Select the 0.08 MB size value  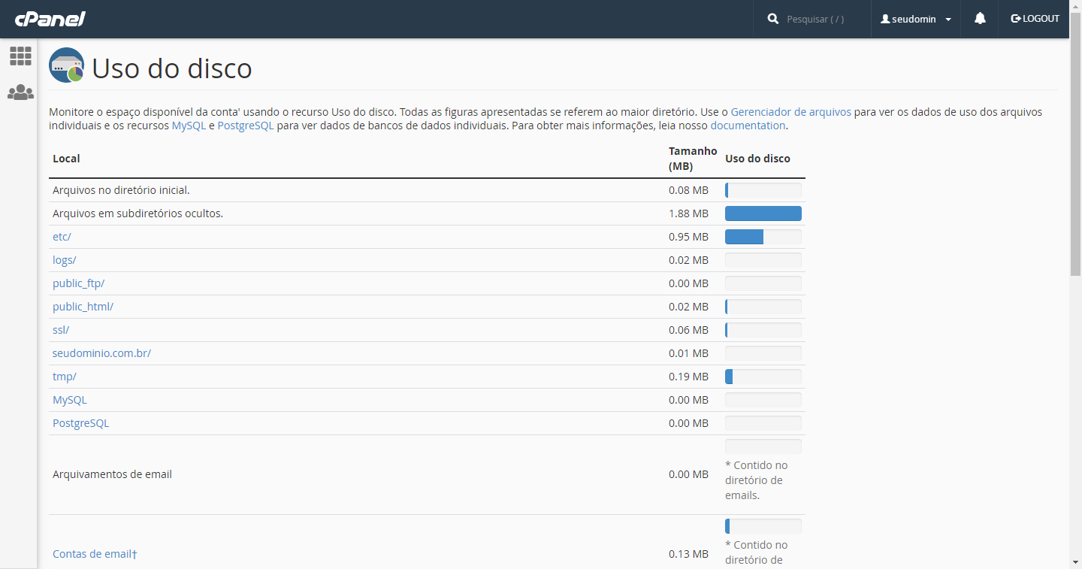tap(688, 190)
